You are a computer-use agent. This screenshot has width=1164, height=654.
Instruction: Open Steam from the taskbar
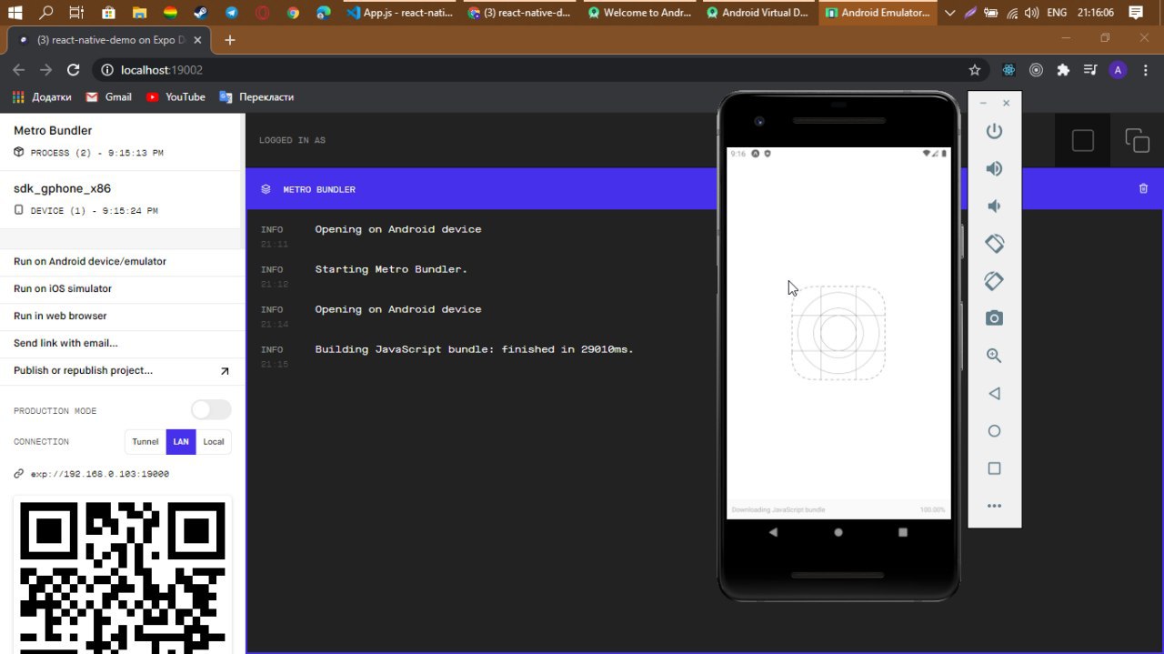pyautogui.click(x=200, y=13)
